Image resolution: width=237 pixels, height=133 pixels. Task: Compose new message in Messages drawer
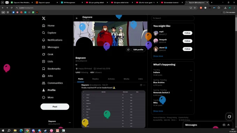(224, 125)
